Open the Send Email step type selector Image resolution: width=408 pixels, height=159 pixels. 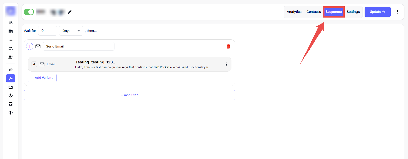[79, 46]
